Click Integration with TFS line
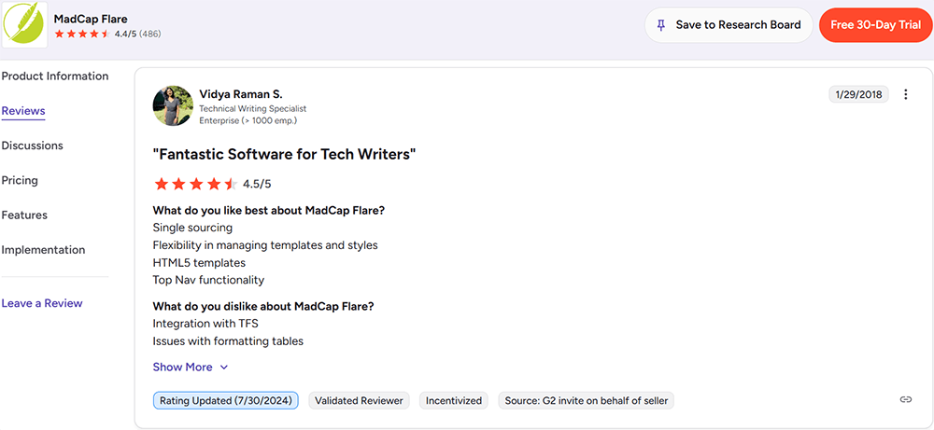934x430 pixels. [x=205, y=324]
